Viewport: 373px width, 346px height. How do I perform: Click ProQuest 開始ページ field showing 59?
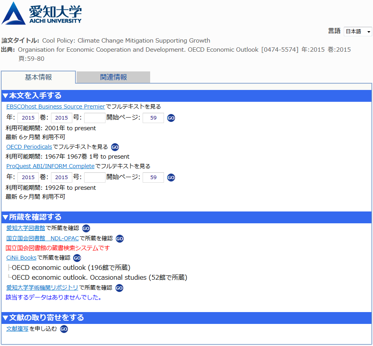pyautogui.click(x=153, y=178)
